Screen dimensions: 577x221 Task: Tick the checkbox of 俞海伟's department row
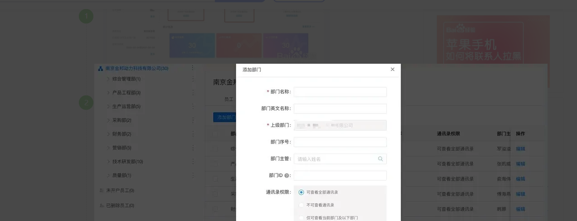click(x=215, y=179)
